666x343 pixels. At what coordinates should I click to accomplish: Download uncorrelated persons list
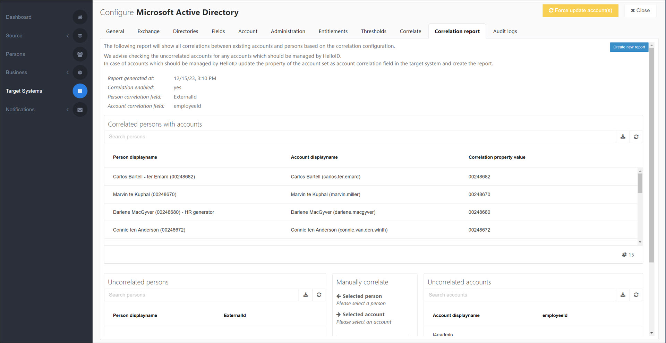coord(306,295)
